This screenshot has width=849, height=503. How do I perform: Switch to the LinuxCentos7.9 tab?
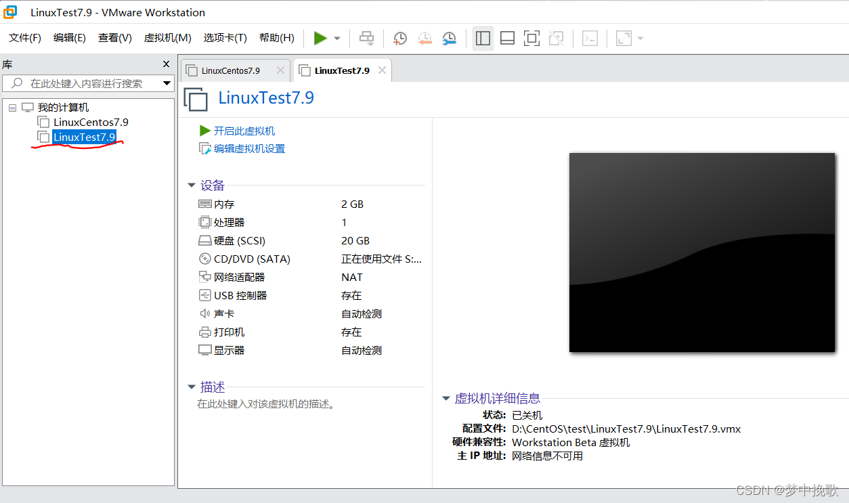point(230,70)
